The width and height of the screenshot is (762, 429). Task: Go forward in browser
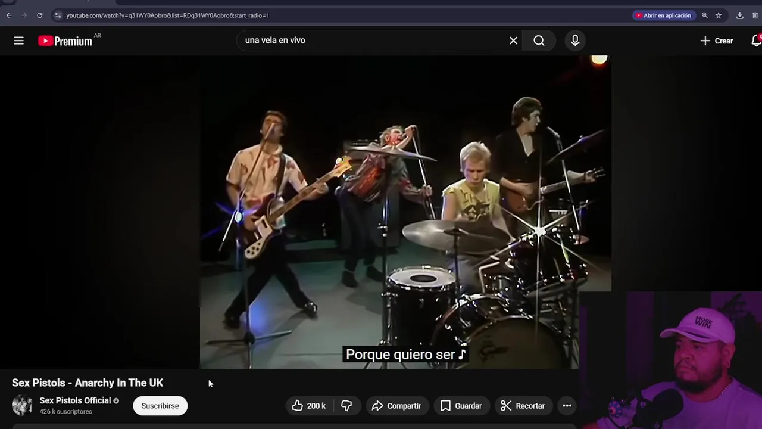pyautogui.click(x=24, y=15)
